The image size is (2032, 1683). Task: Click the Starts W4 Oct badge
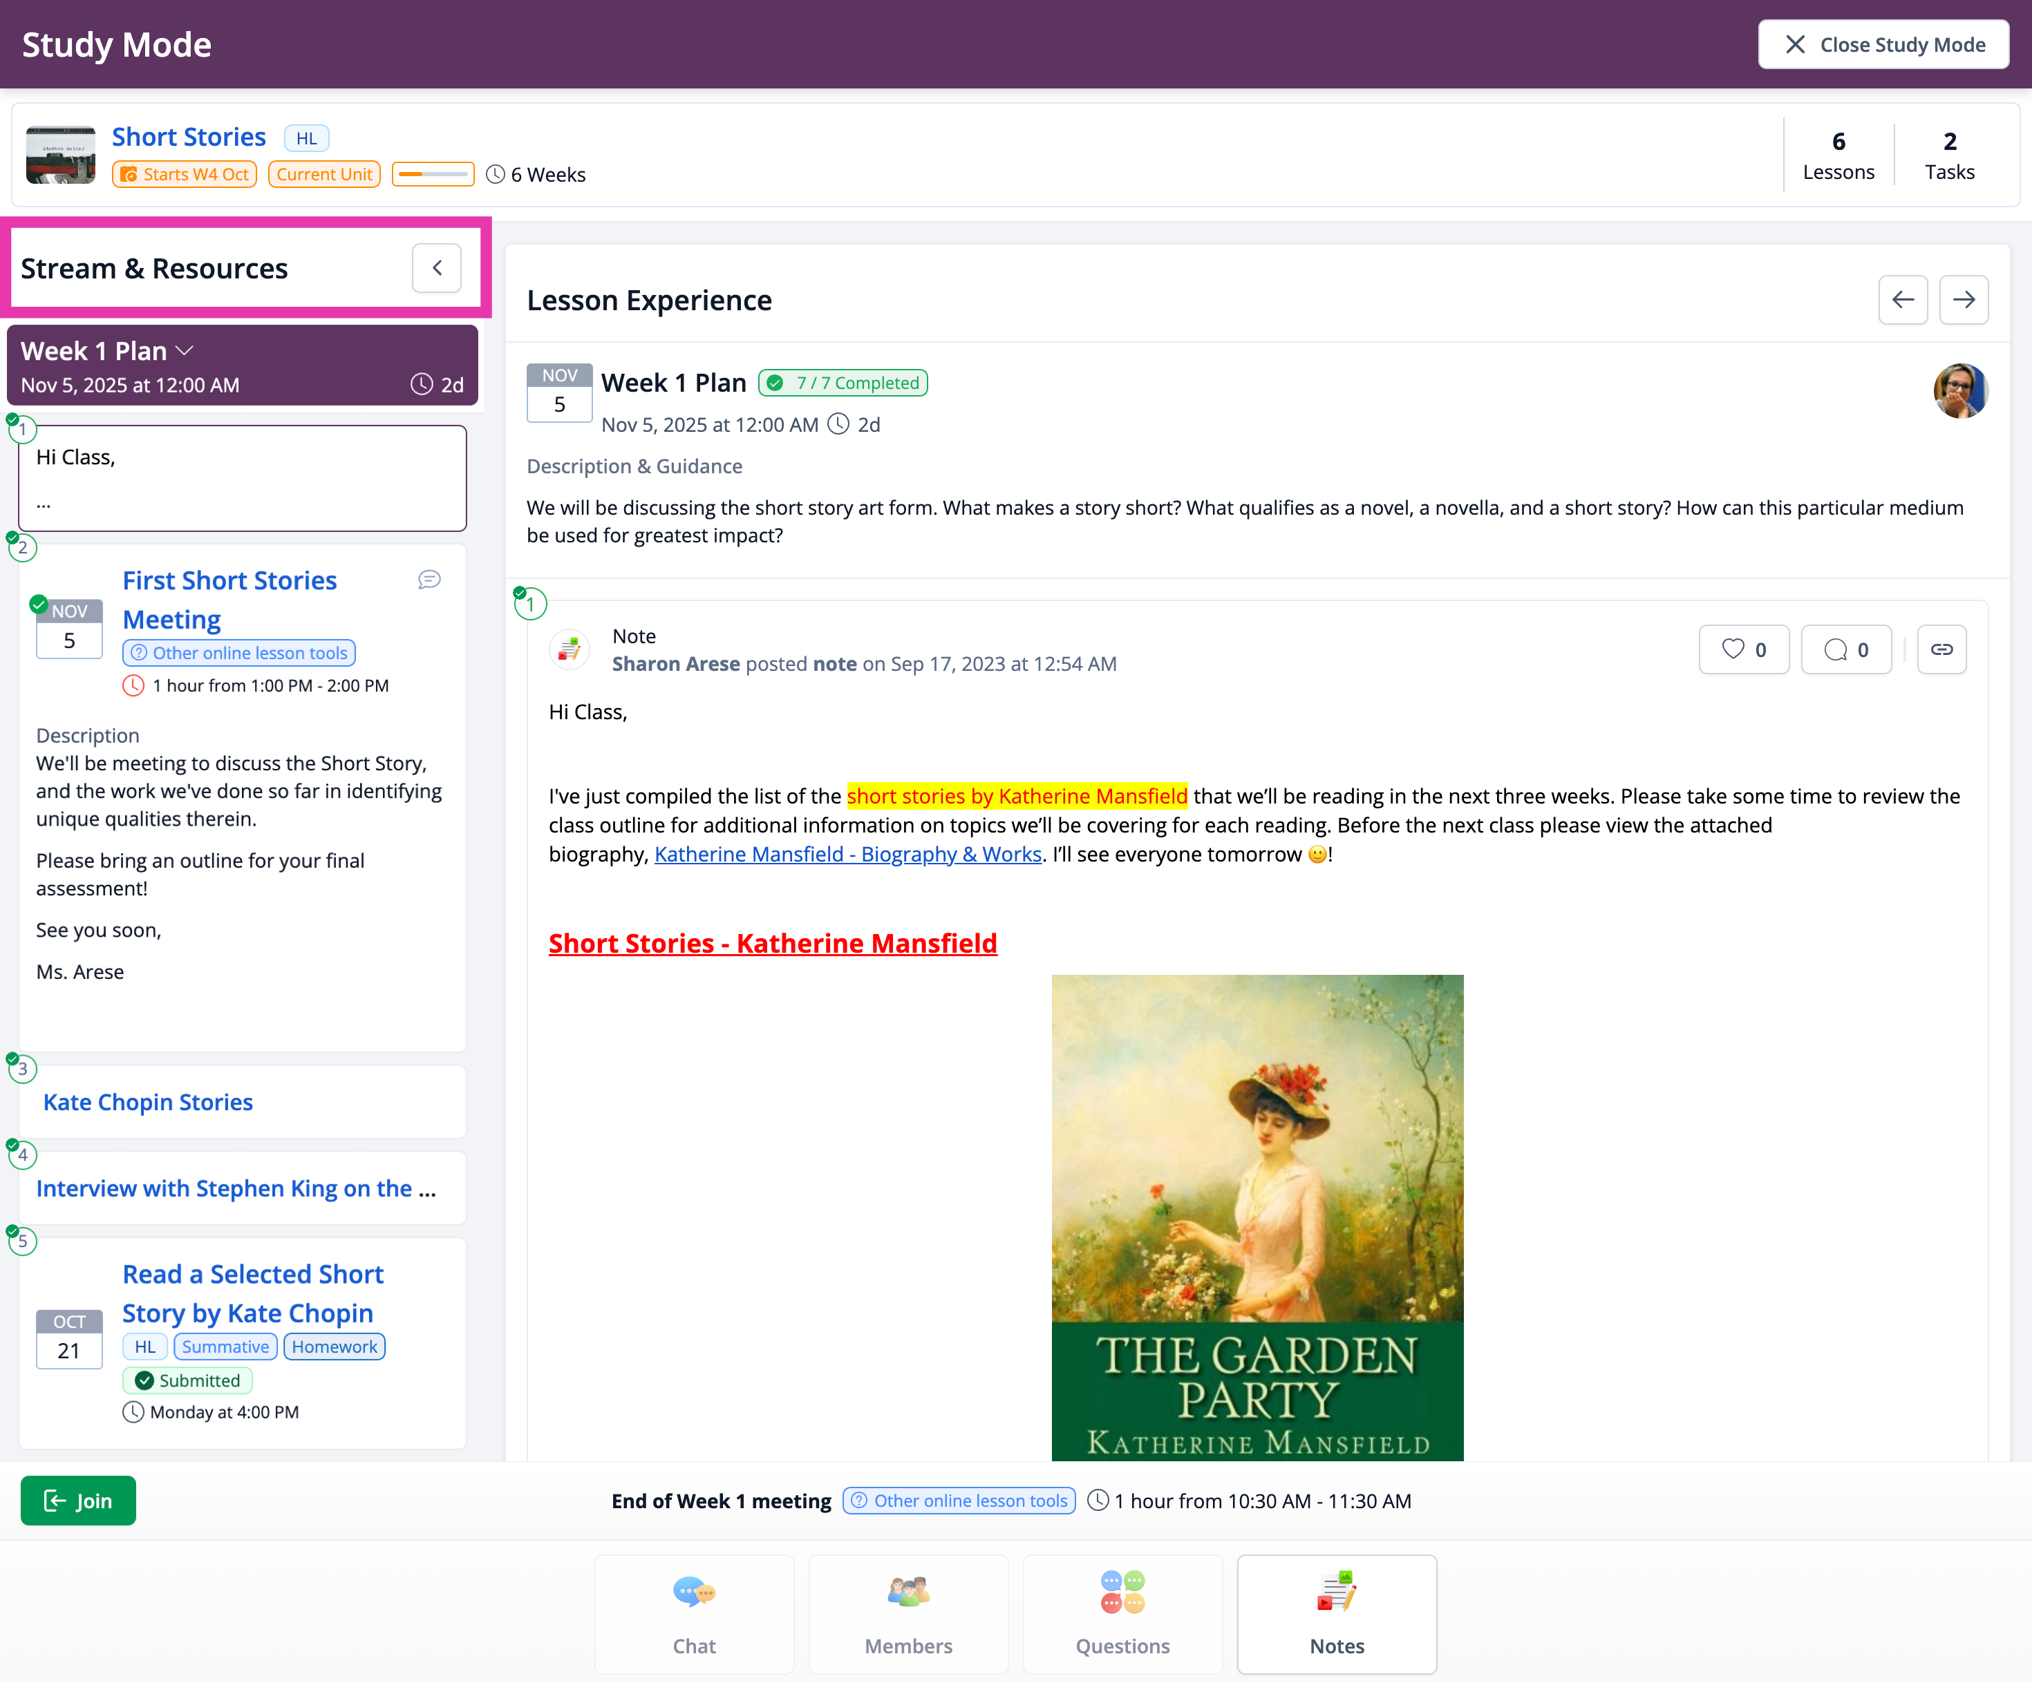tap(185, 174)
